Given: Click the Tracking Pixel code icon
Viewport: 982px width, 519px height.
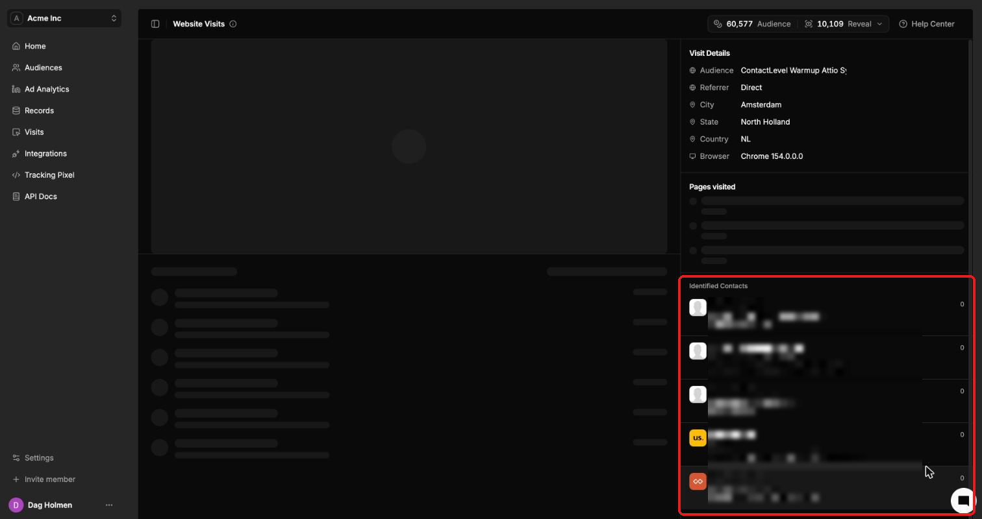Looking at the screenshot, I should pos(16,175).
